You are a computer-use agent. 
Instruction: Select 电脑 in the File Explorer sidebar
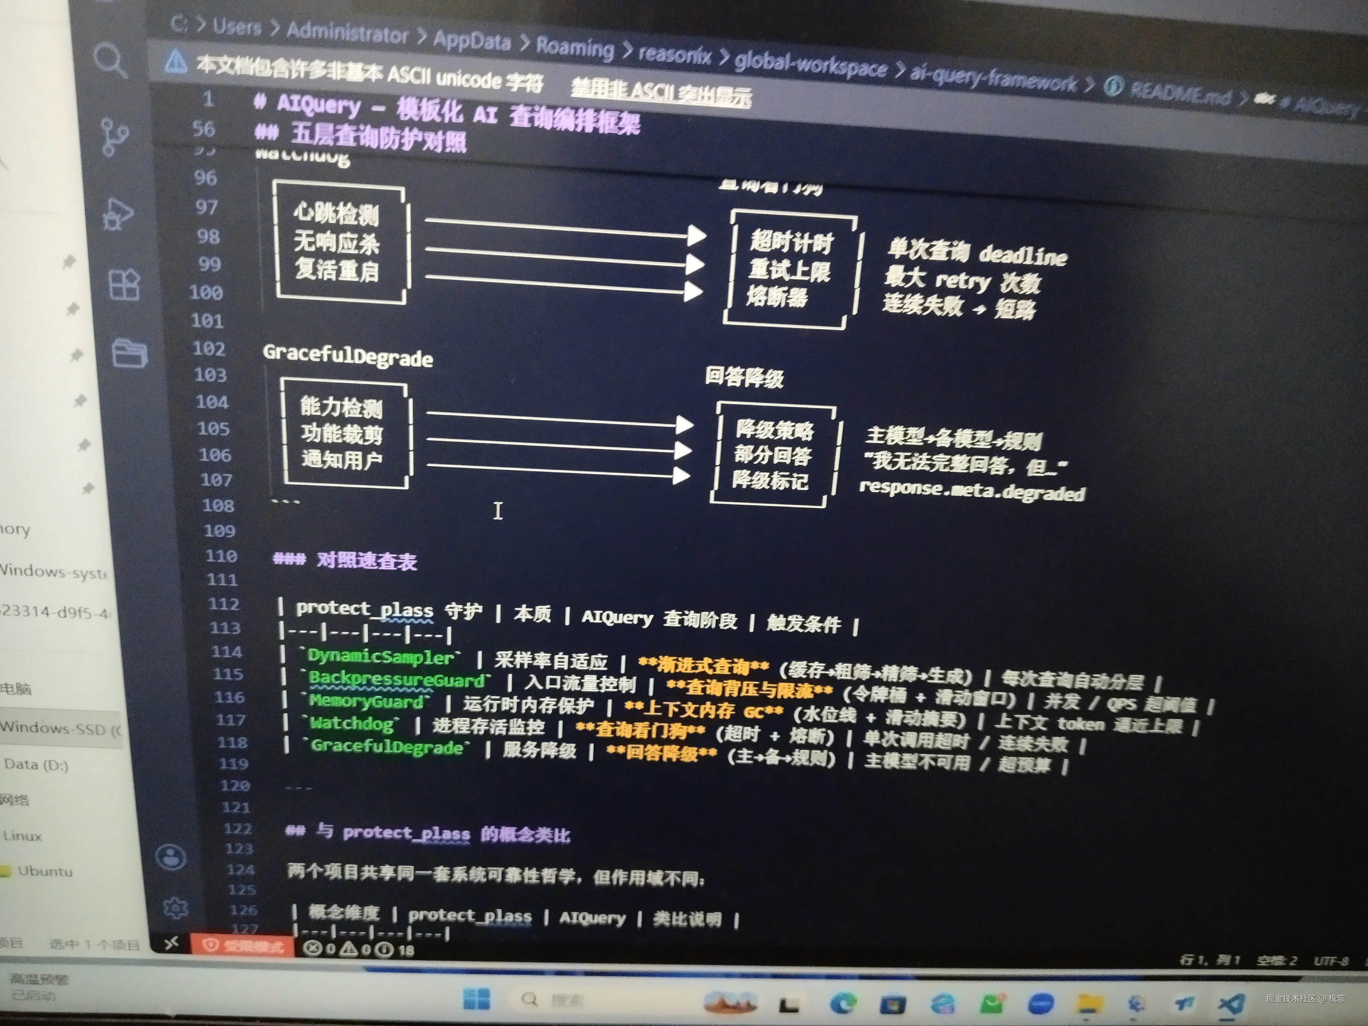coord(15,688)
